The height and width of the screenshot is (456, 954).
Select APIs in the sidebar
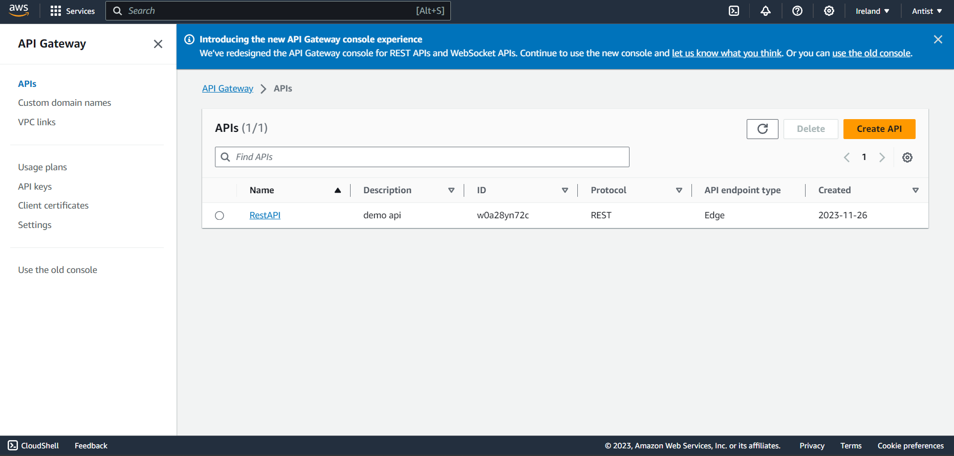pos(27,84)
